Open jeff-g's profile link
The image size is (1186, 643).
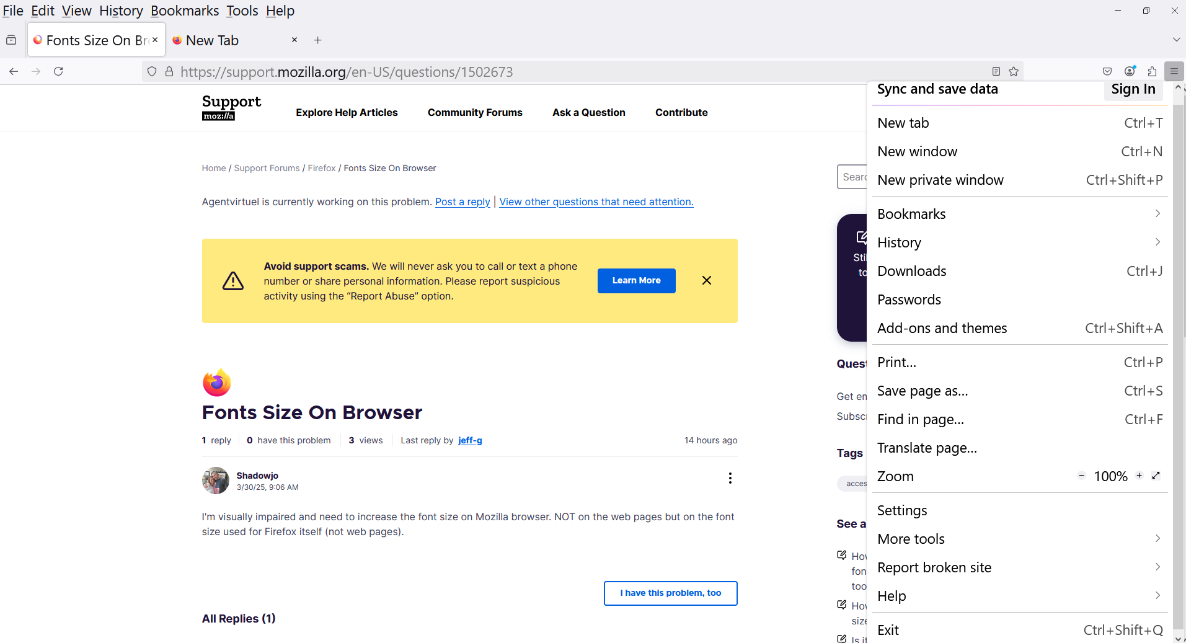(x=470, y=440)
